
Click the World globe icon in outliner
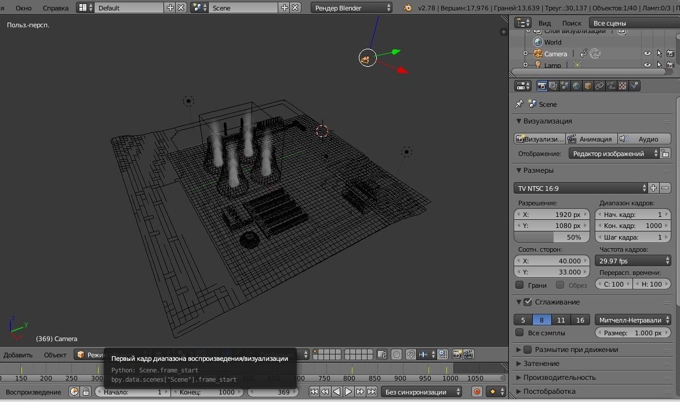[538, 42]
